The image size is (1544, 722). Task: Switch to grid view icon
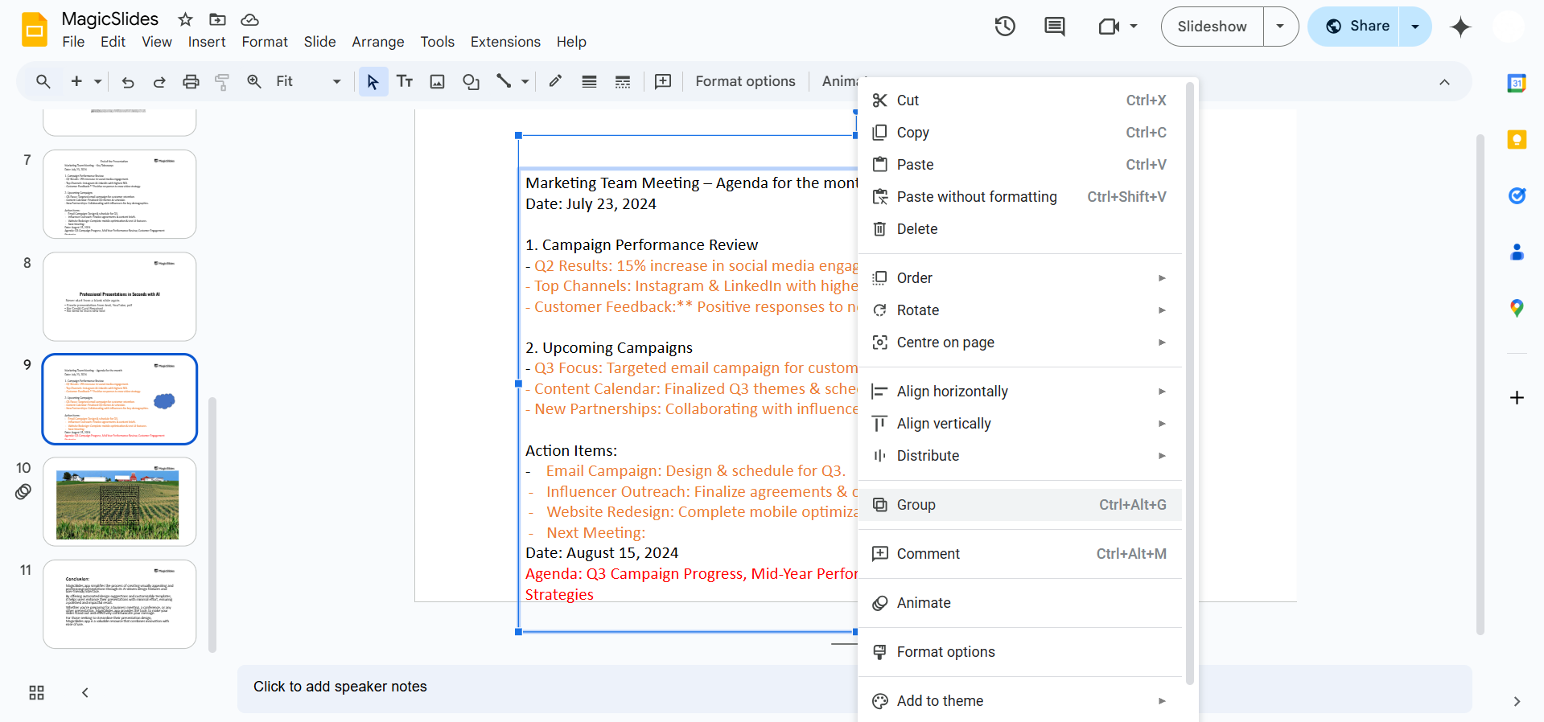[x=36, y=693]
